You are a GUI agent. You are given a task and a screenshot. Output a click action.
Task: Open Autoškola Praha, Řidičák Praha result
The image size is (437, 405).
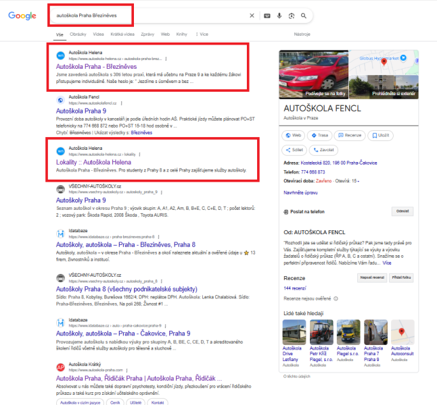pos(139,378)
